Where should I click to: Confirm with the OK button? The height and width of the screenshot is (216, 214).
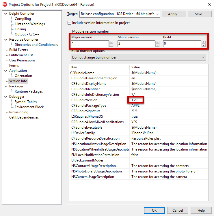[154, 210]
